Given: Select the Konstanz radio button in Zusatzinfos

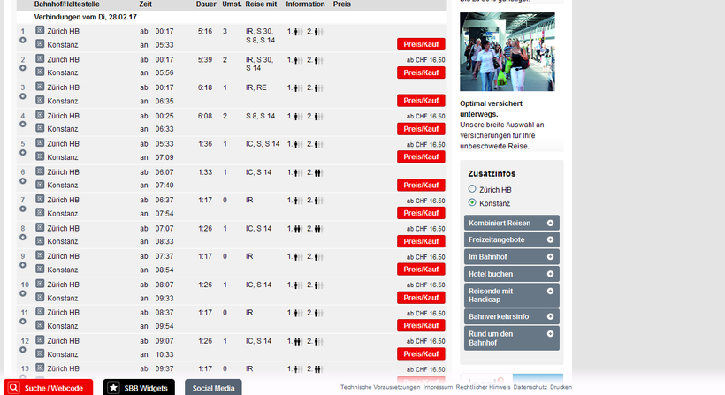Looking at the screenshot, I should [472, 202].
